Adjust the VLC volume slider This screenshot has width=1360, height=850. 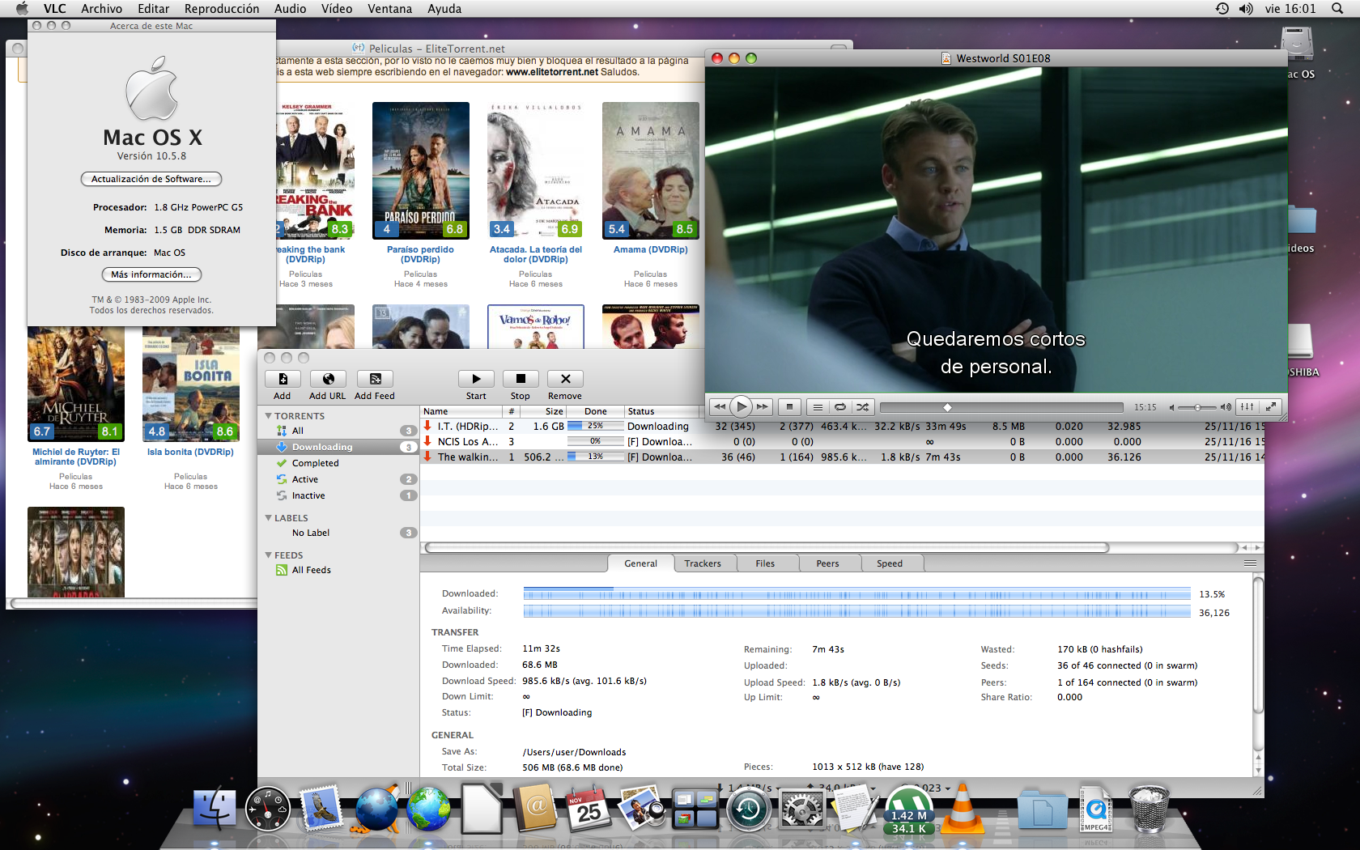pyautogui.click(x=1197, y=408)
